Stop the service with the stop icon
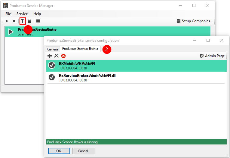Screen dimensions: 230x158 tap(14, 21)
